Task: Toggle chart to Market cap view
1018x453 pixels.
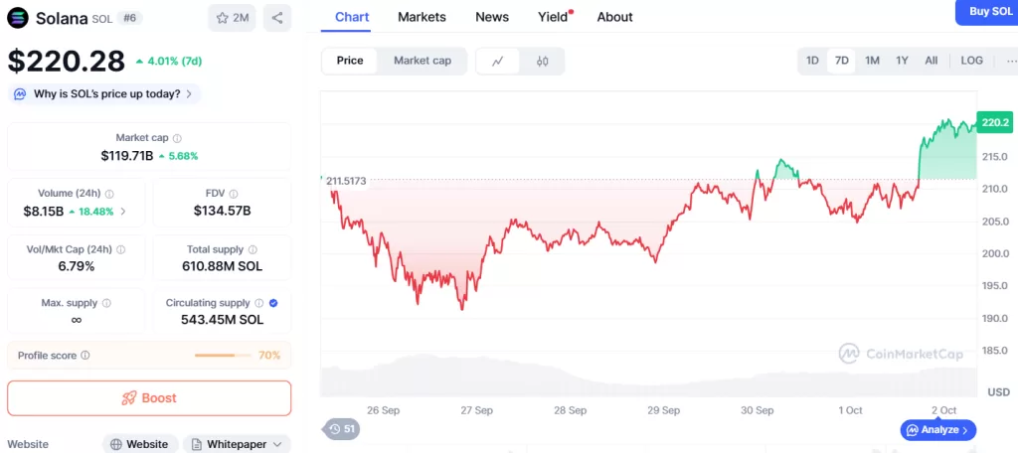Action: point(423,61)
